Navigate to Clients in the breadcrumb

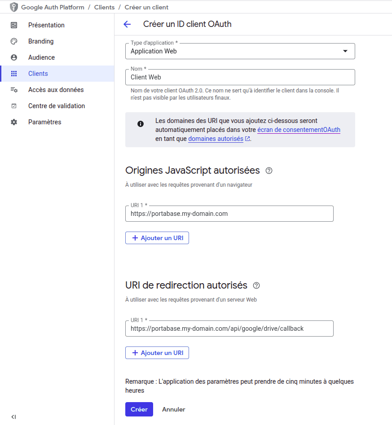click(x=104, y=7)
